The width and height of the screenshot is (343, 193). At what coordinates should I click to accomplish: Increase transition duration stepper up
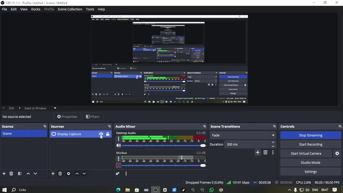tap(273, 143)
